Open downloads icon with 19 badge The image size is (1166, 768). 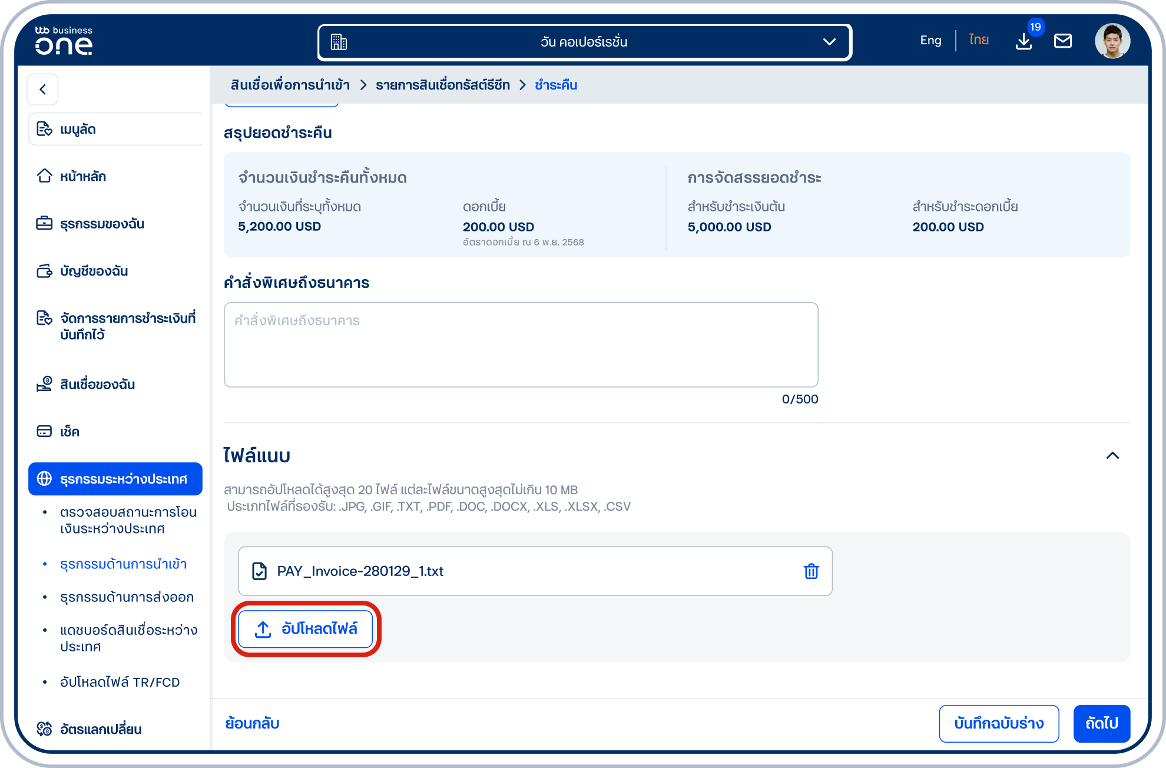(x=1024, y=41)
